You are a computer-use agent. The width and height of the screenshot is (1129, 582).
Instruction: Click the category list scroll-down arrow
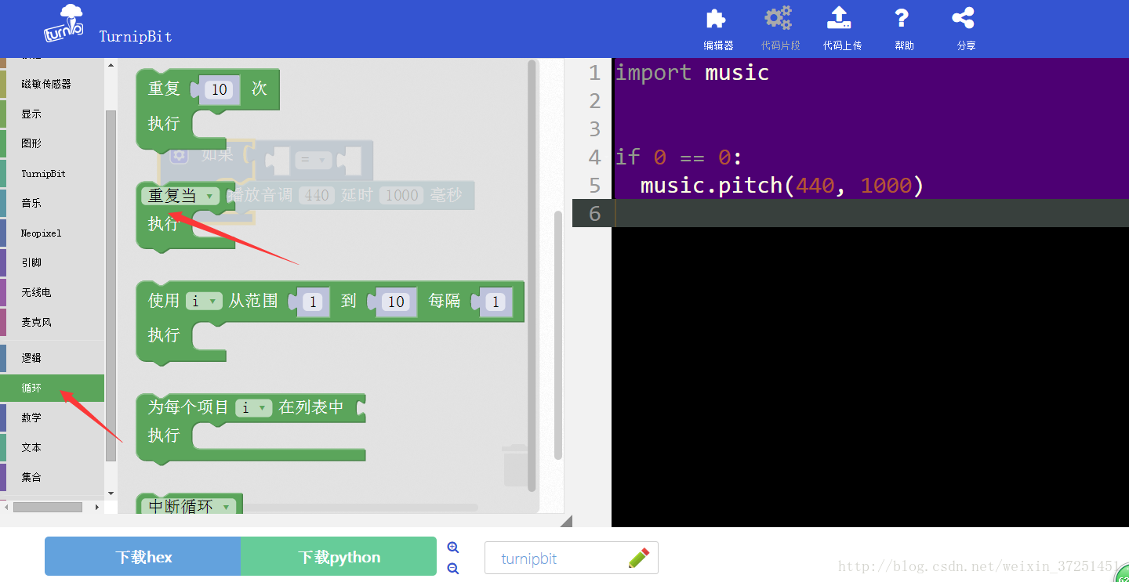111,493
